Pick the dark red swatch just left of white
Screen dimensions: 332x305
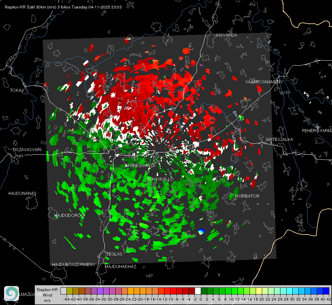192,291
